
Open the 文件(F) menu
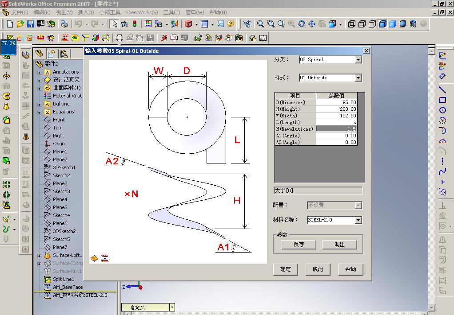tap(20, 12)
